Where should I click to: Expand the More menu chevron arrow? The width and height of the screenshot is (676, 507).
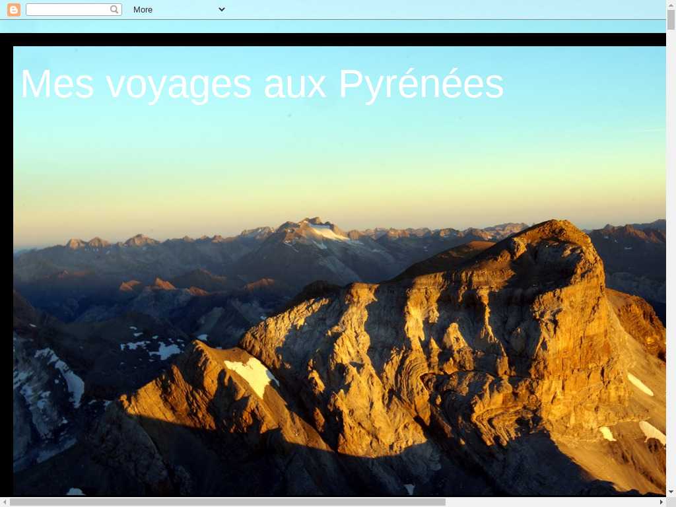(x=222, y=9)
